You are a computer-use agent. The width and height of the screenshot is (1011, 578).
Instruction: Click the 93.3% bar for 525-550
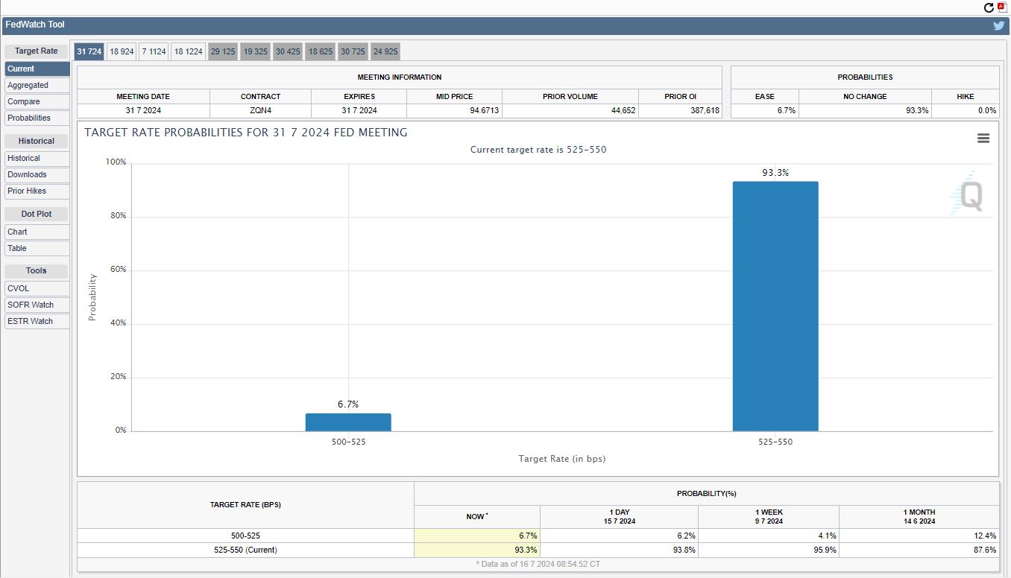point(775,305)
